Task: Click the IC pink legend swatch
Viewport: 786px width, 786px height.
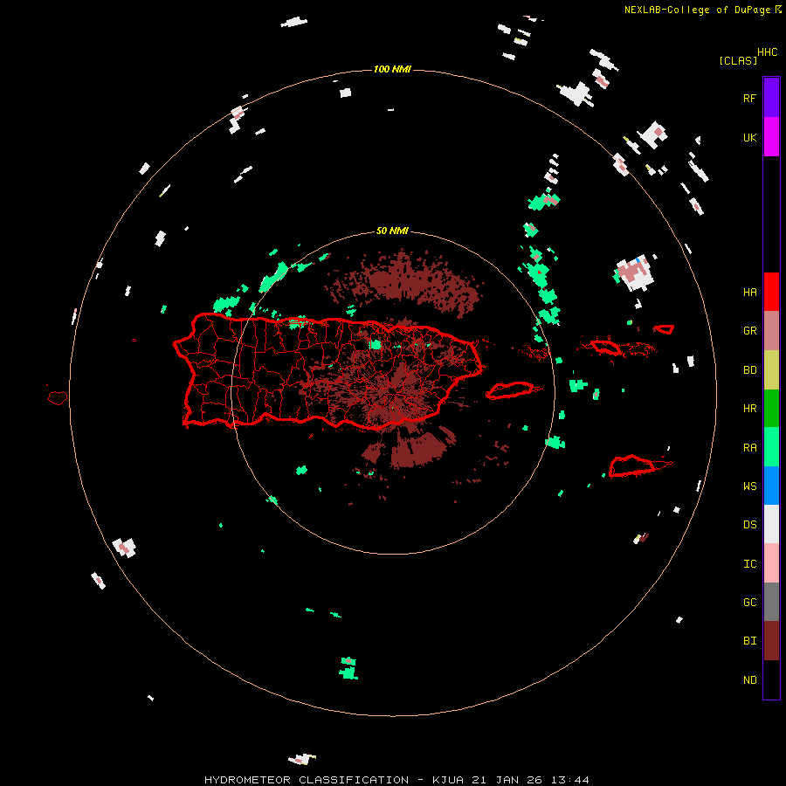Action: click(771, 563)
